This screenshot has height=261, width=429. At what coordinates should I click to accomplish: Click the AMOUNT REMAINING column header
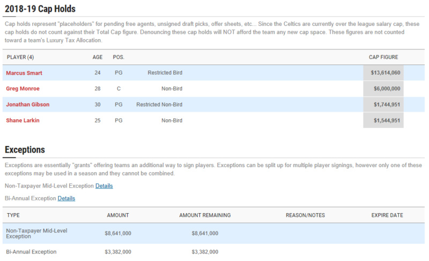tap(205, 215)
